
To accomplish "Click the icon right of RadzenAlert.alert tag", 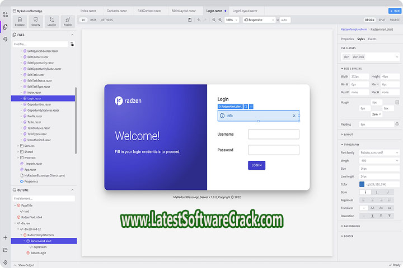I will pos(246,107).
